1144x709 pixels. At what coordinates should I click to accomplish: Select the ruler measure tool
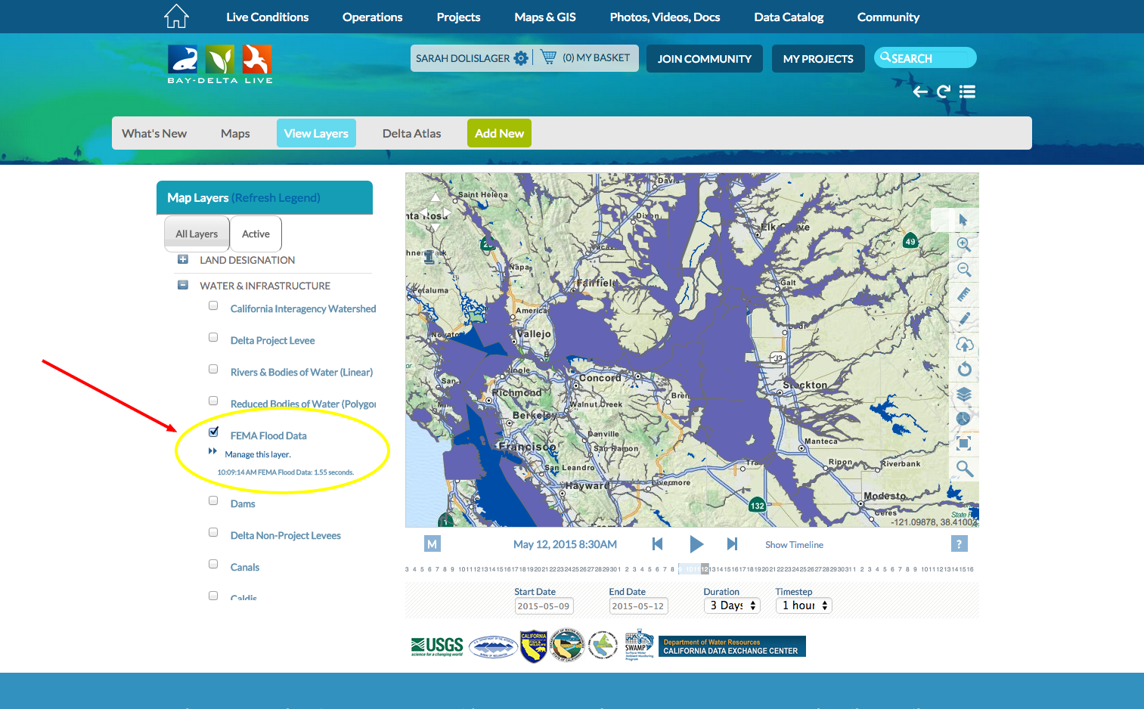click(964, 294)
